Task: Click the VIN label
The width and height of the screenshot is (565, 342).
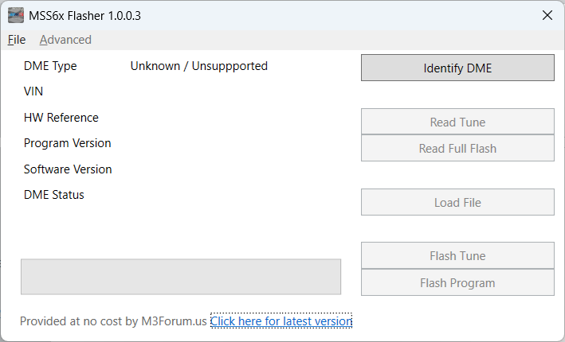Action: pos(33,91)
